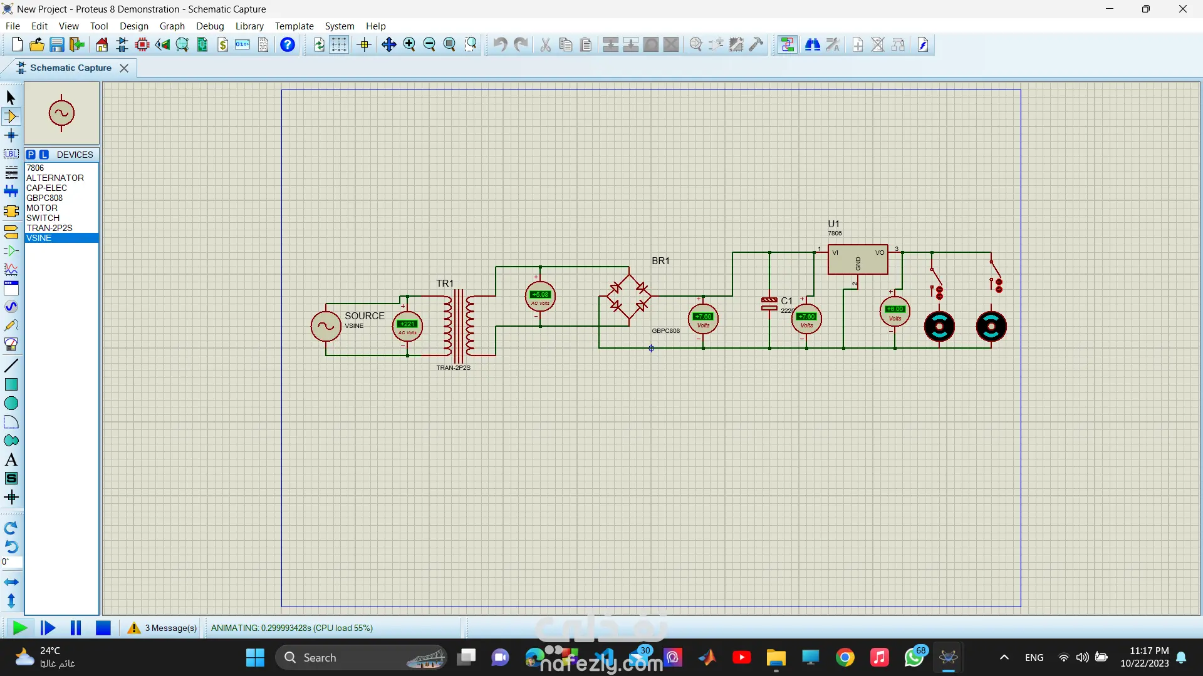Open the P pick devices button
The height and width of the screenshot is (676, 1203).
coord(31,155)
